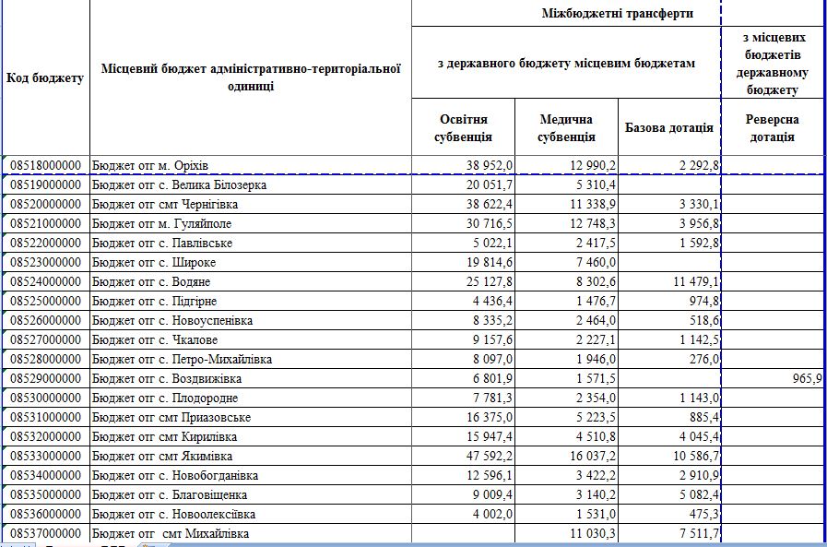Click the cell 'Бюджет отг смт Приазовське'
This screenshot has height=547, width=827.
tap(251, 417)
